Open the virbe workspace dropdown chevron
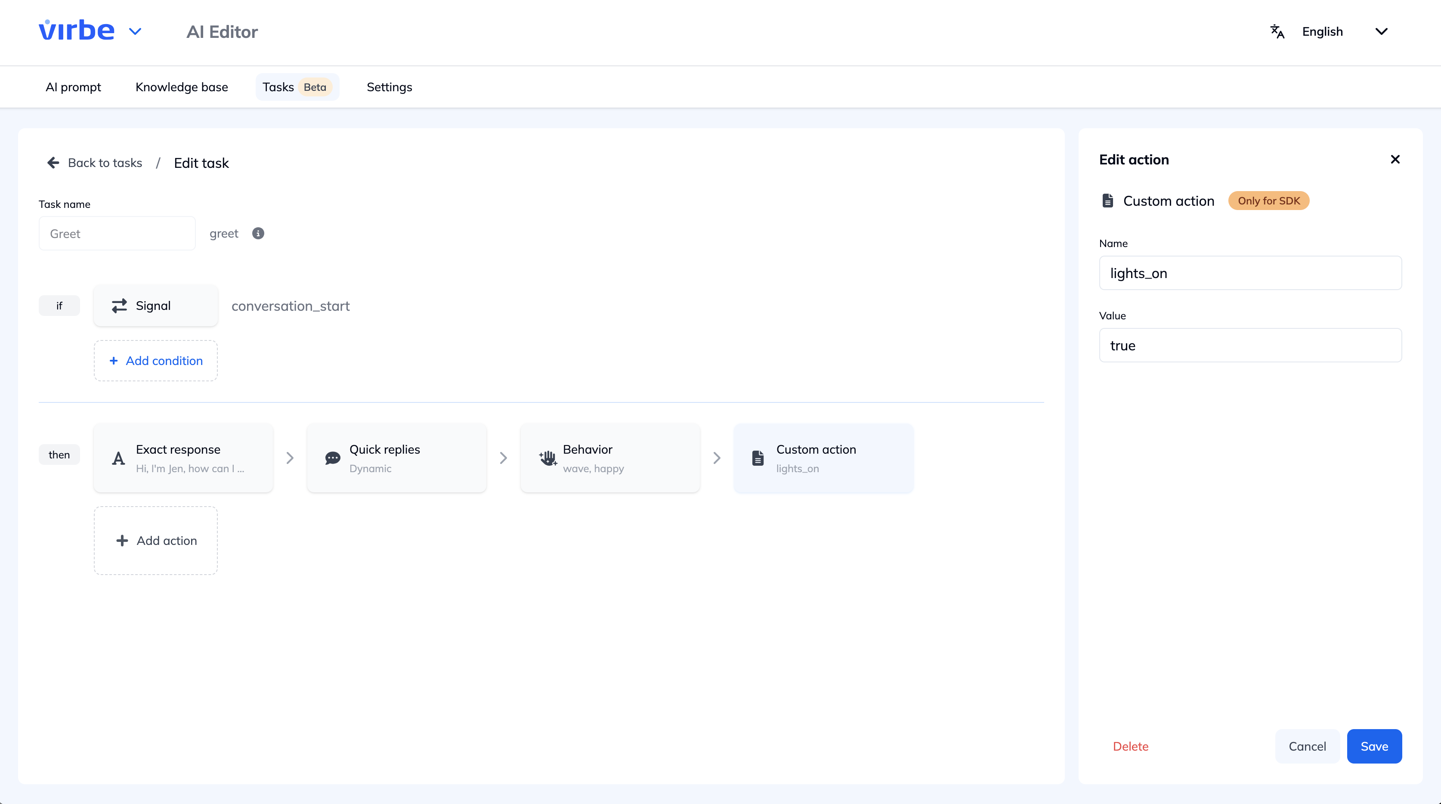This screenshot has width=1441, height=804. (x=135, y=31)
